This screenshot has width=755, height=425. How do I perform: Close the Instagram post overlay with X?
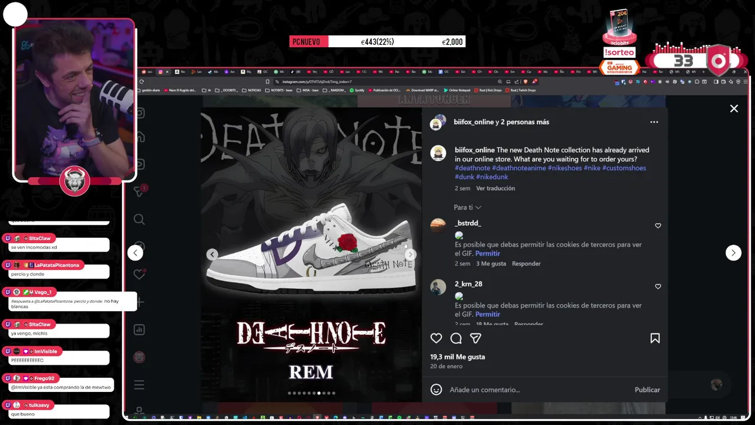pyautogui.click(x=734, y=109)
